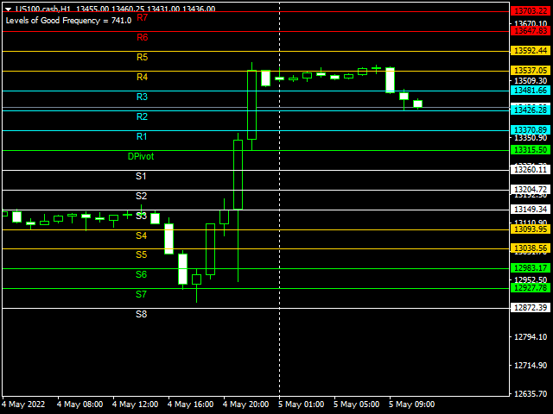
Task: Click the 12714.90 price scale value
Action: 531,366
